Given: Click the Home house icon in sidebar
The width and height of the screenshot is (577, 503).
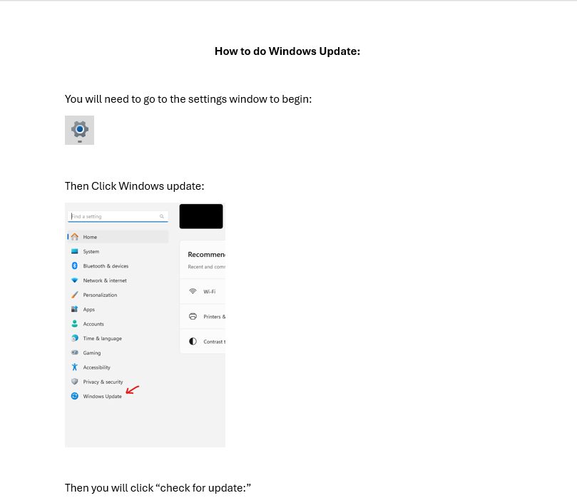Looking at the screenshot, I should click(x=75, y=237).
